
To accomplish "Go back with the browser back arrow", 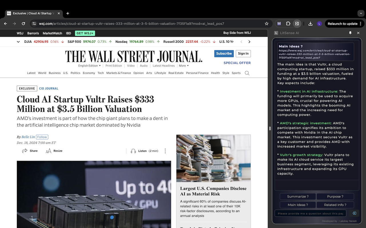I will [5, 24].
